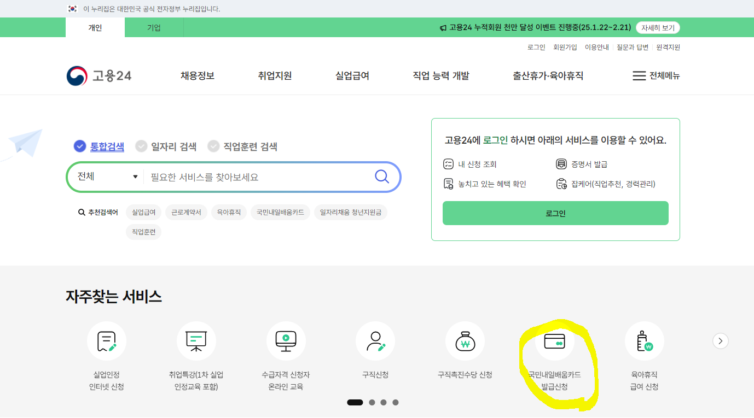Screen dimensions: 754x418
Task: Go to fourth carousel page dot
Action: point(396,402)
